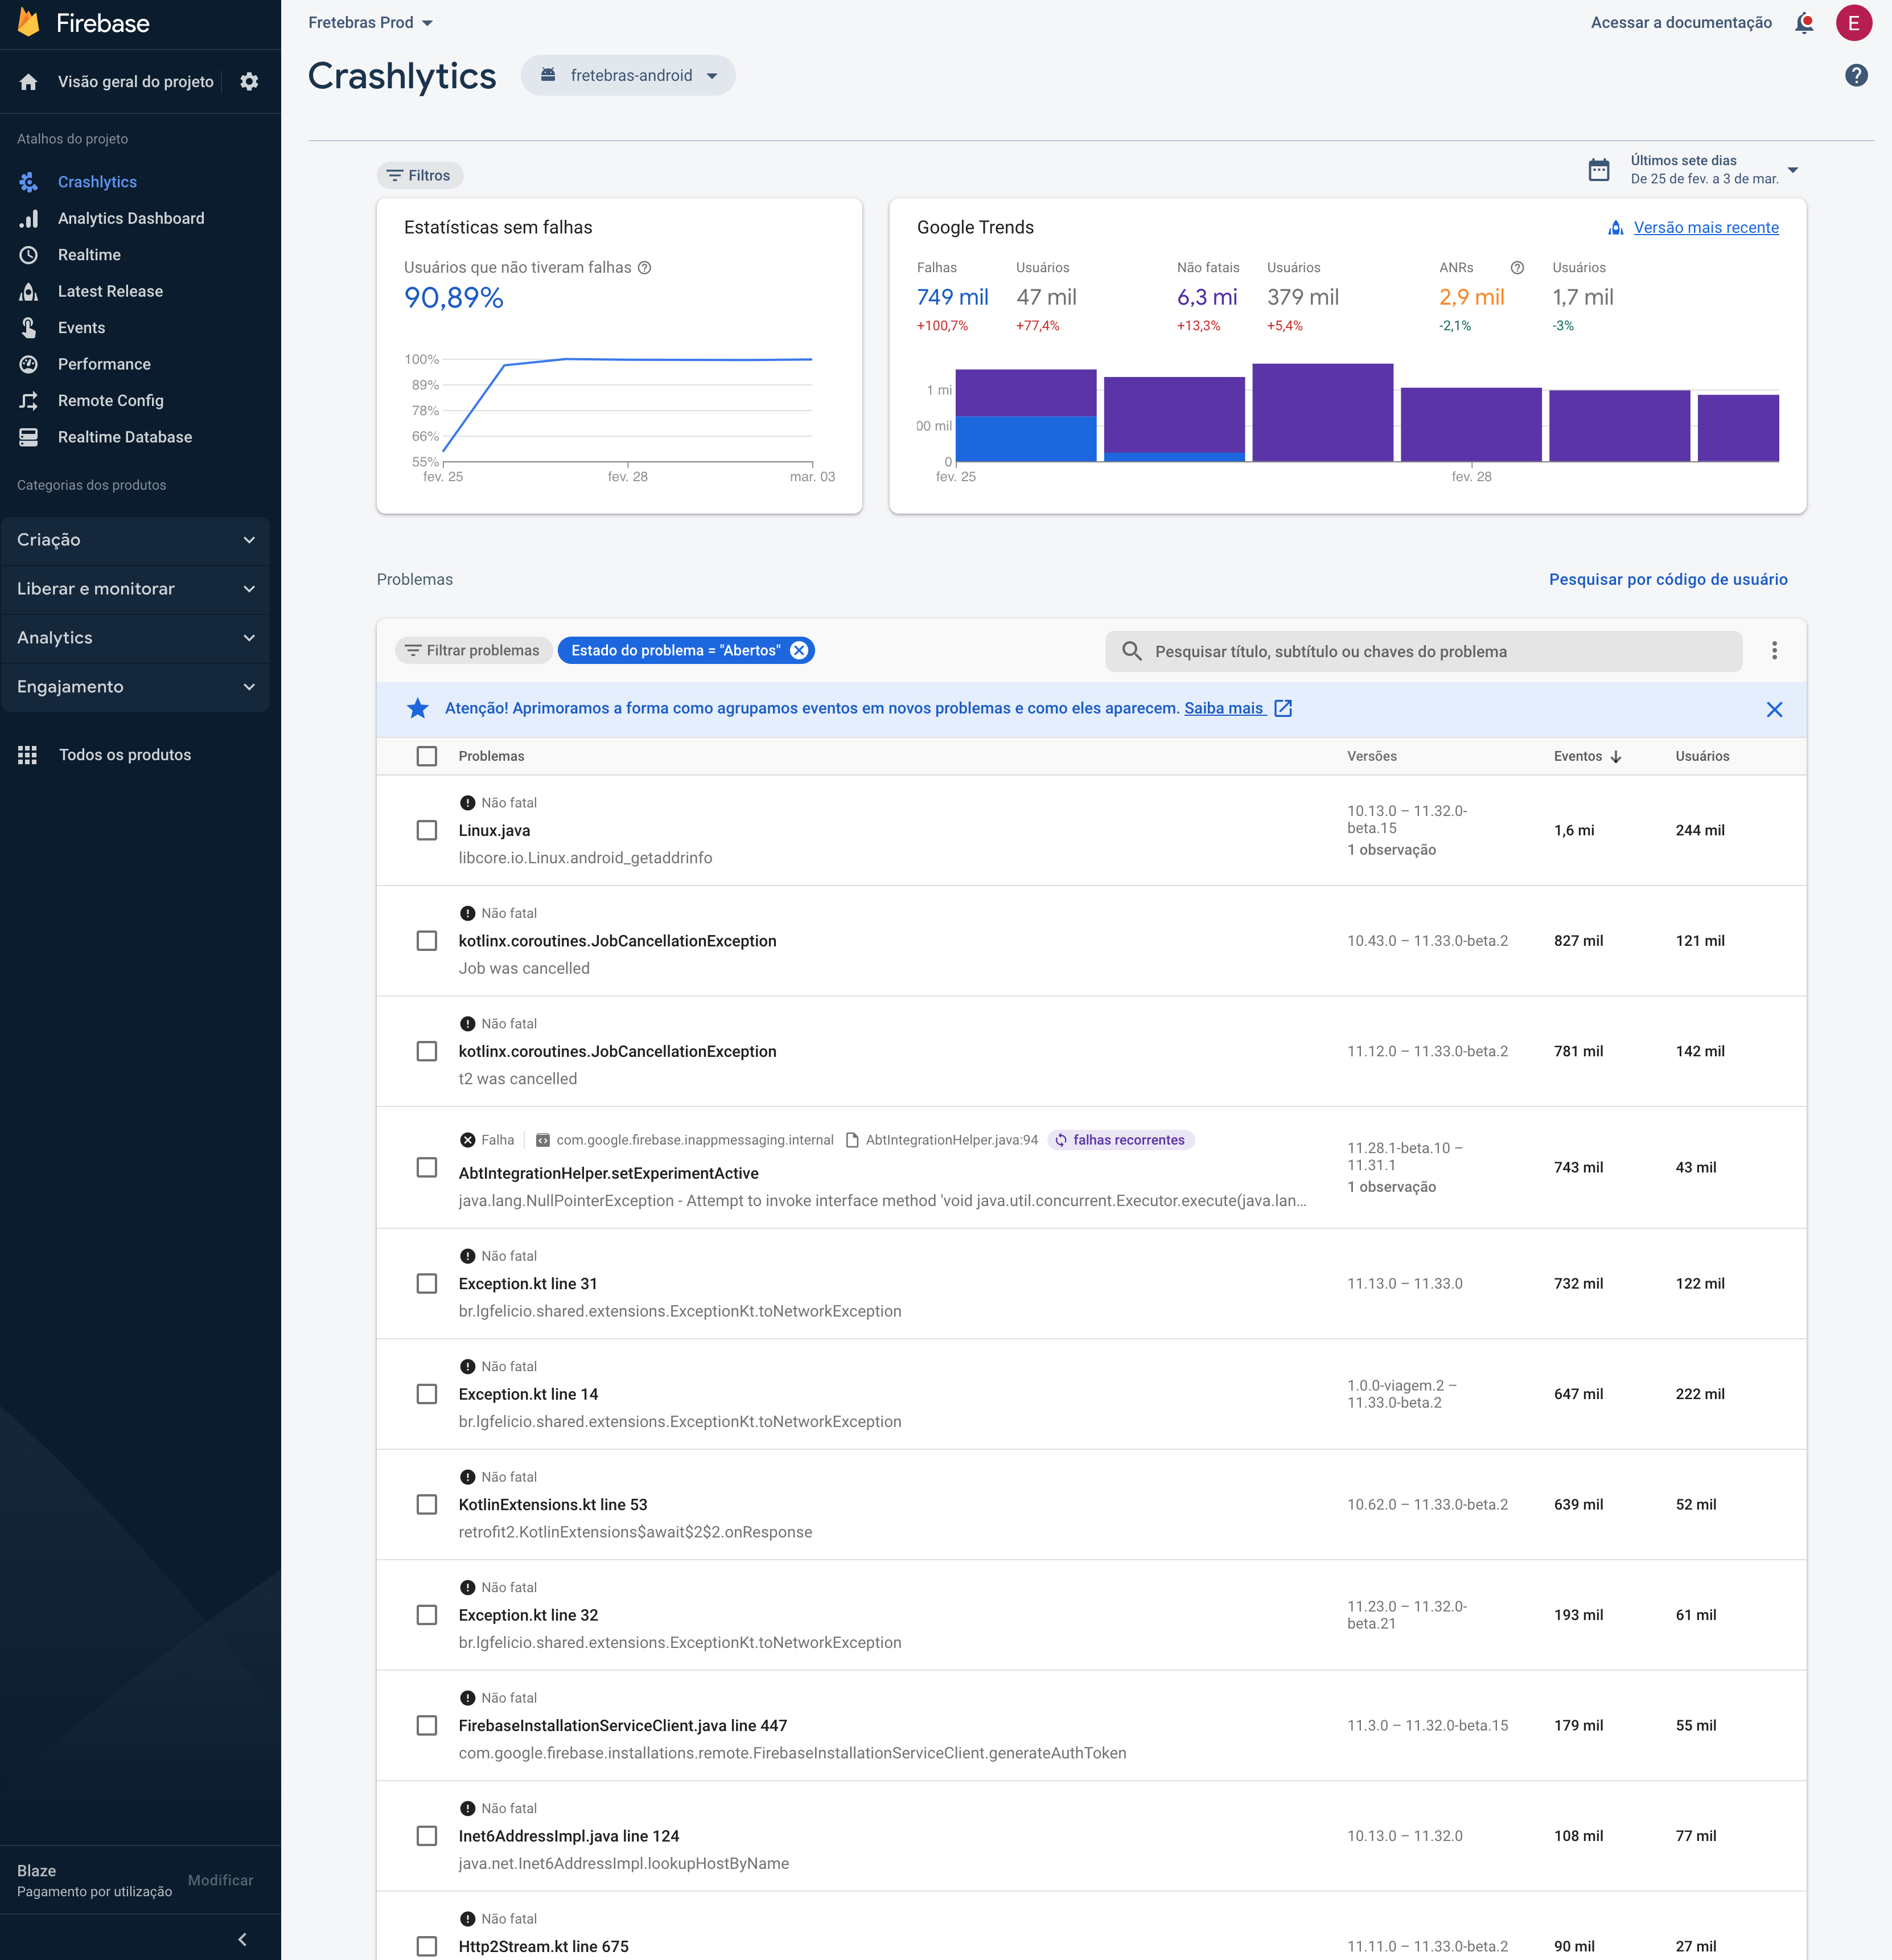Click the falhas recorrentes tag
The width and height of the screenshot is (1892, 1960).
(1120, 1141)
